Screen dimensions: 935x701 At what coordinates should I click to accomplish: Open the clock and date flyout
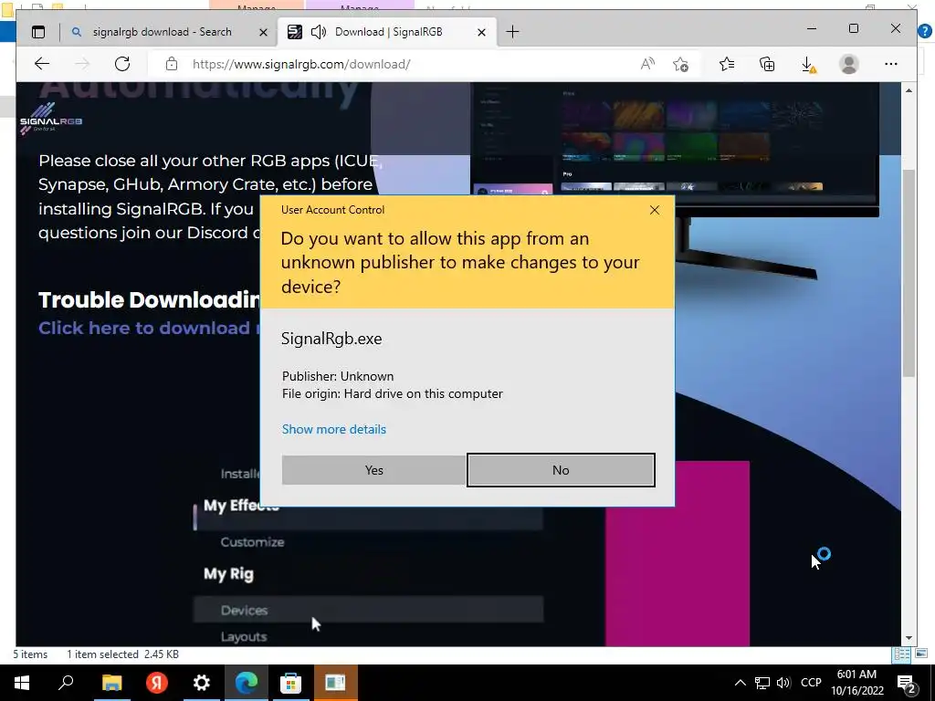coord(856,683)
